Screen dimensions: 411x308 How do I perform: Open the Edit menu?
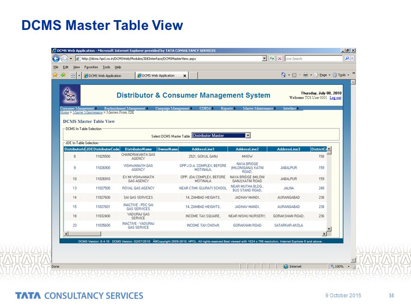pyautogui.click(x=66, y=67)
